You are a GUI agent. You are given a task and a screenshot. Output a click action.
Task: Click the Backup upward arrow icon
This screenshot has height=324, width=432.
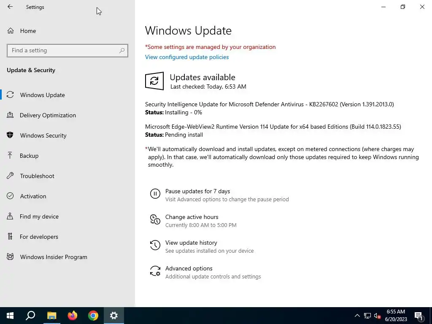[x=10, y=156]
